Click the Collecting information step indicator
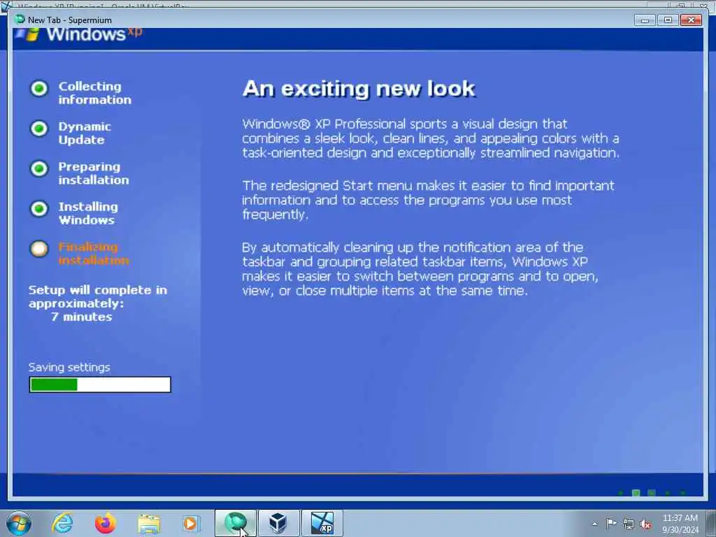This screenshot has height=537, width=716. (39, 88)
